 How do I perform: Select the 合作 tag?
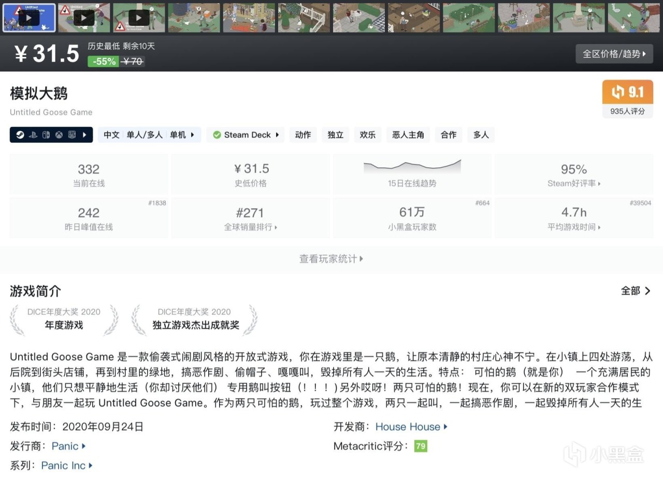click(449, 135)
